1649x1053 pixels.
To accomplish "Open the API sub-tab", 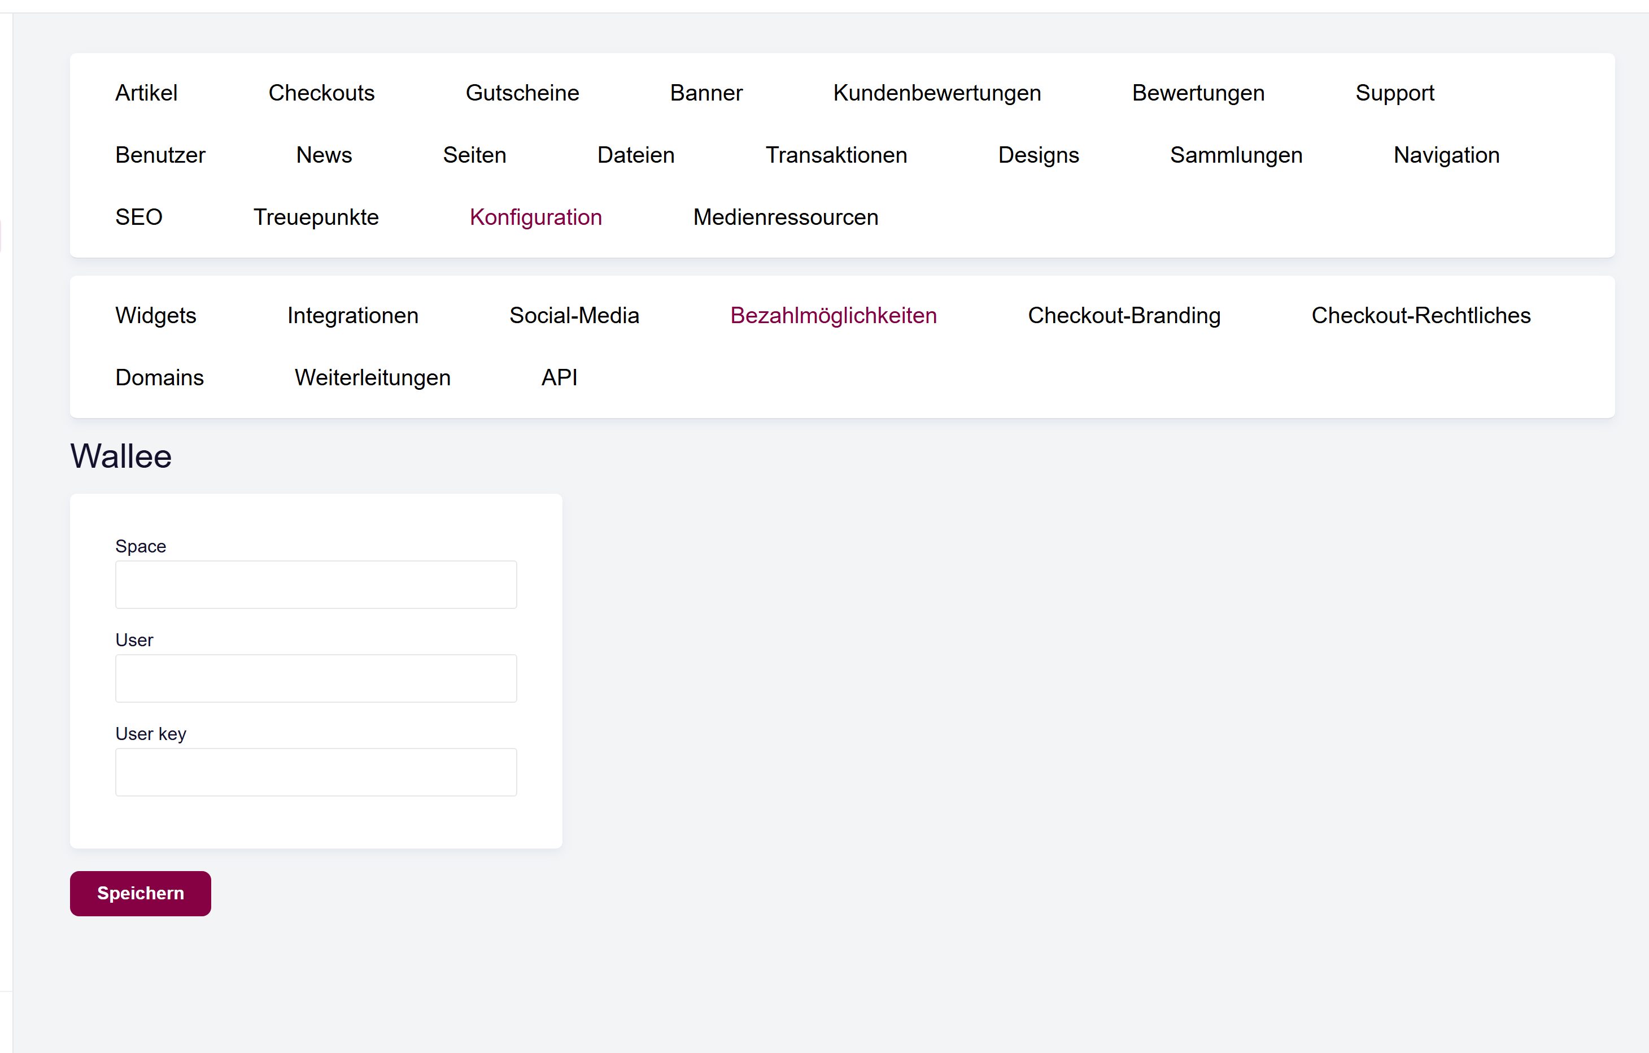I will point(560,377).
